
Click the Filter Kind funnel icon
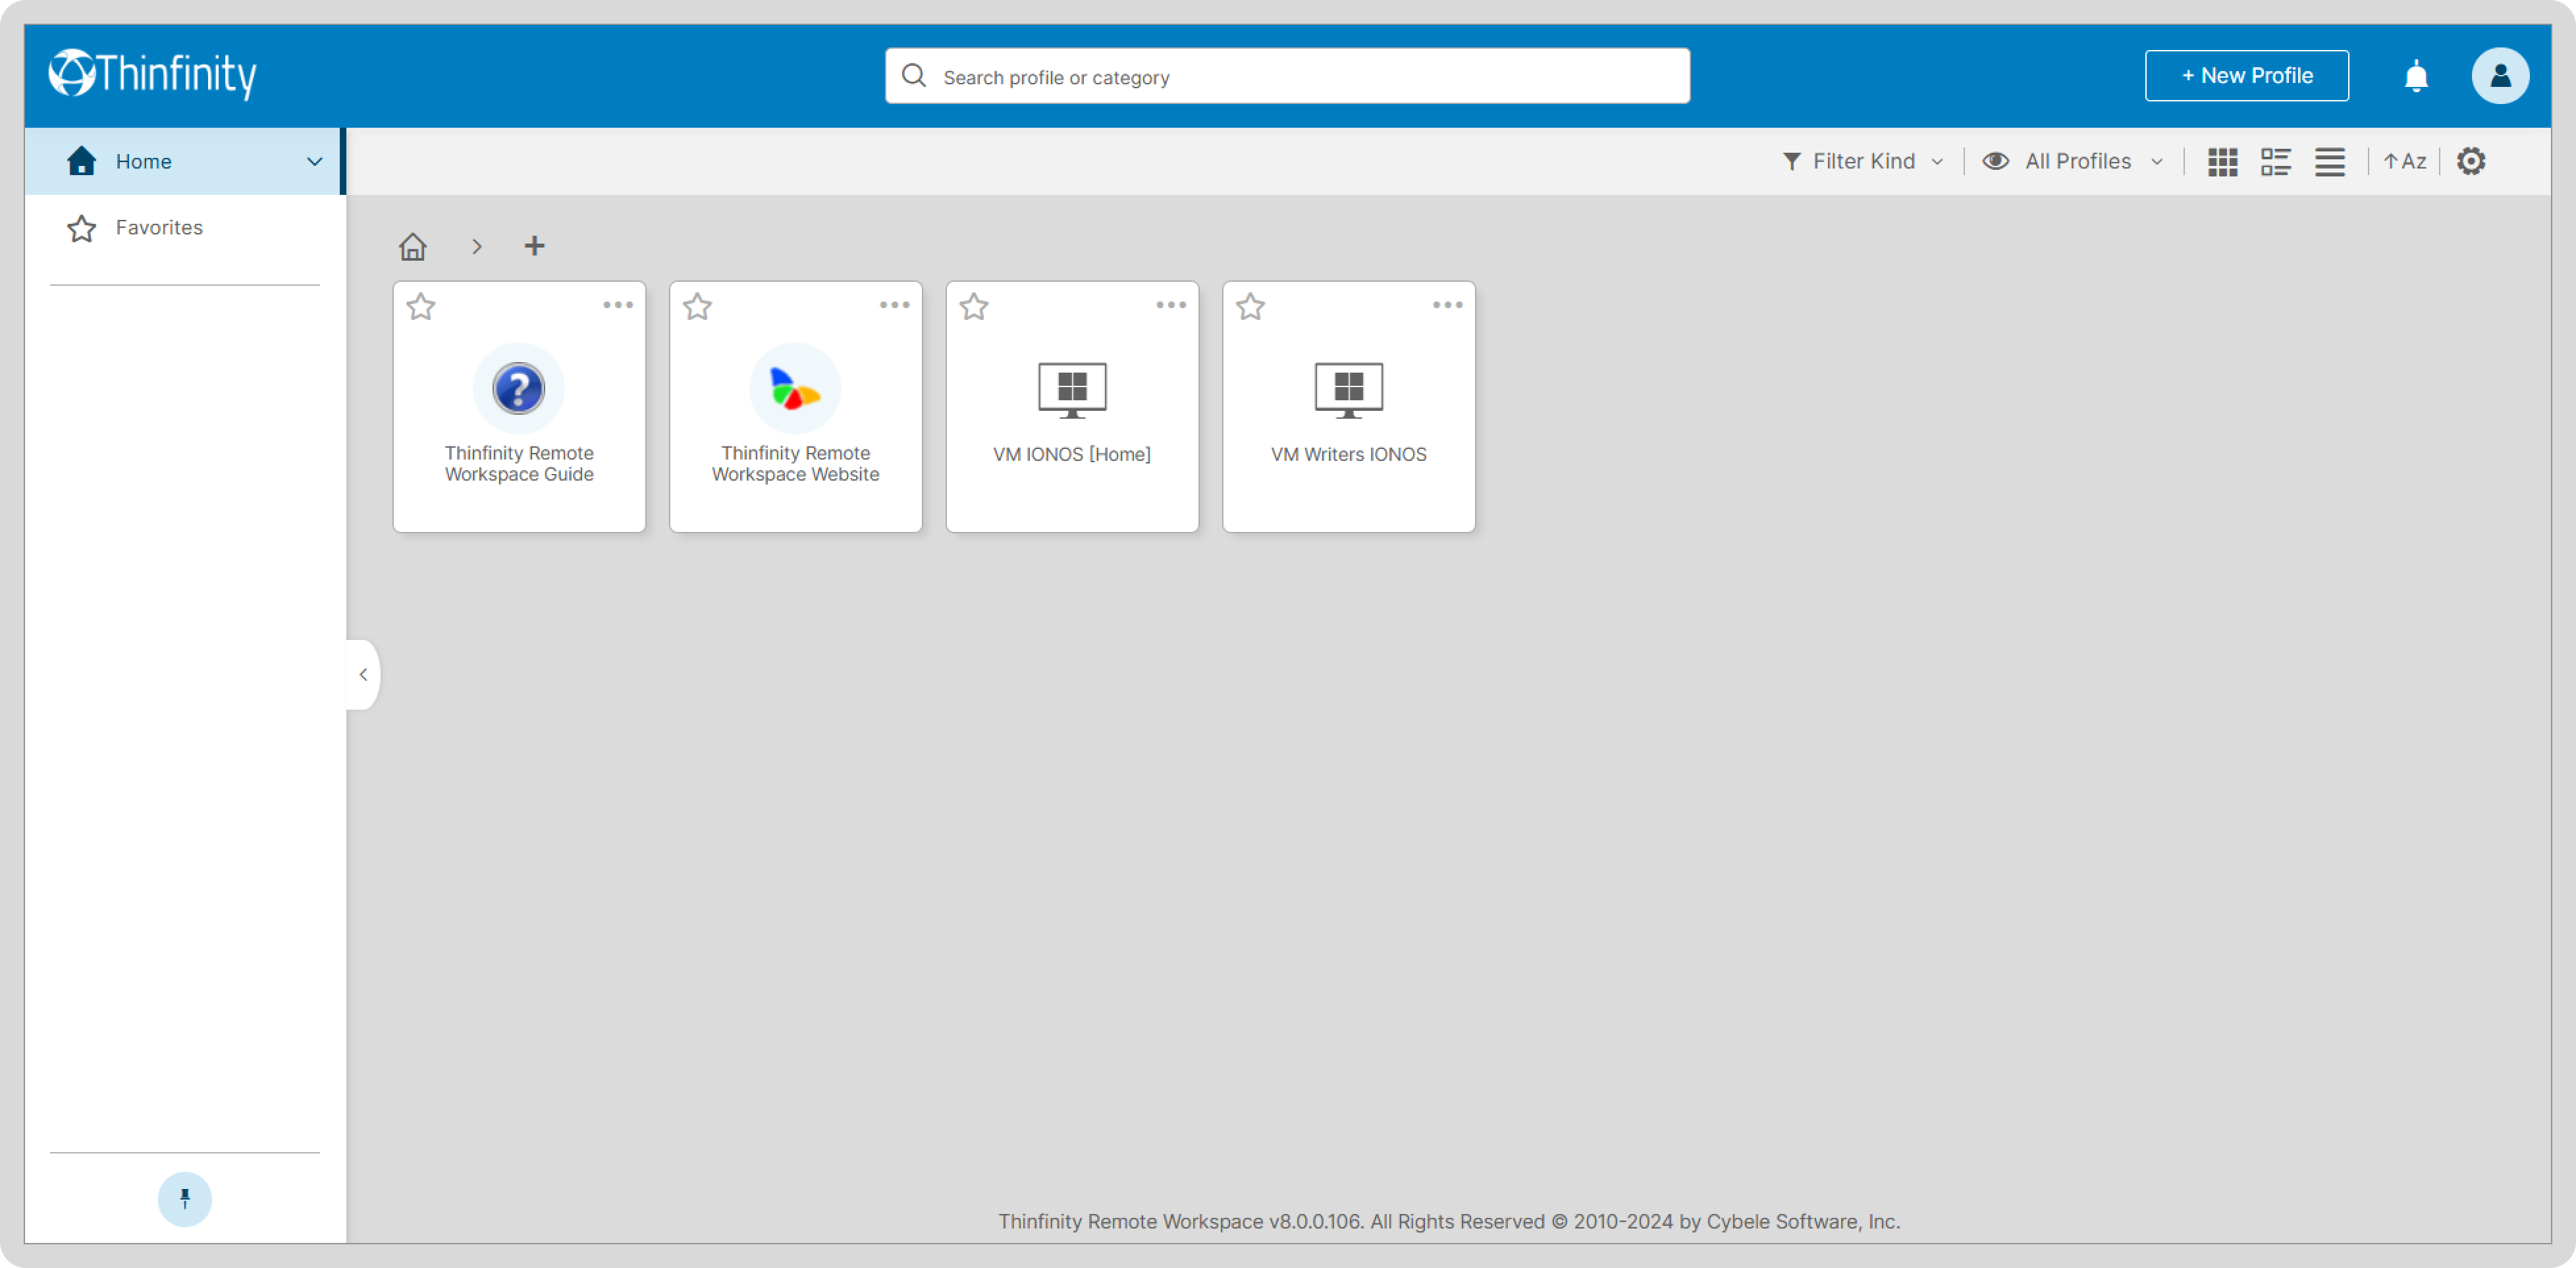pos(1791,161)
